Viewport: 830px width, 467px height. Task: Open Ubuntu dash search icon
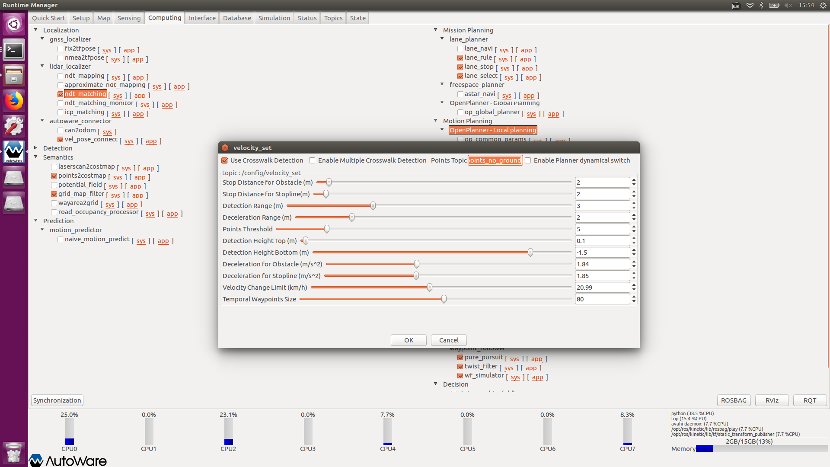14,25
